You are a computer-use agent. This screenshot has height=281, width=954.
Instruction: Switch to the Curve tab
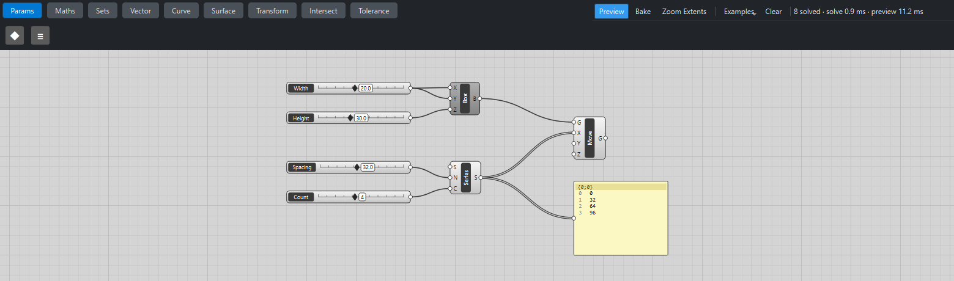[181, 11]
